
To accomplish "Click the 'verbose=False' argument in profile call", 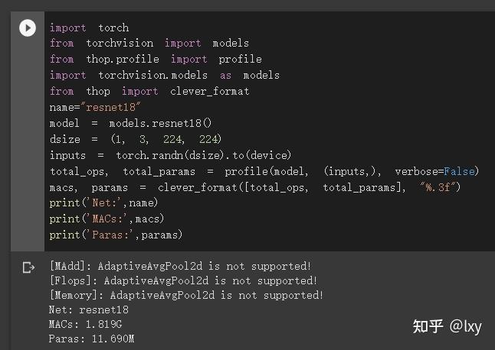I will pyautogui.click(x=436, y=170).
